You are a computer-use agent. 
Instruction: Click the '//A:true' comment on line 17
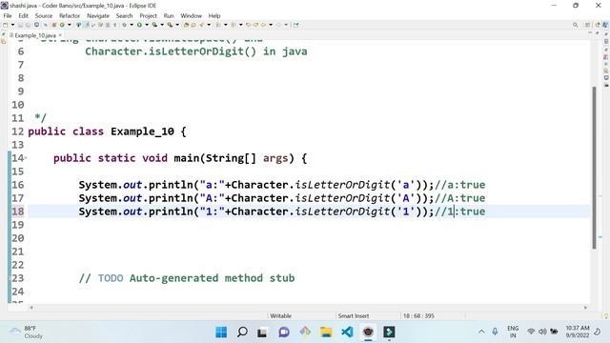tap(459, 198)
